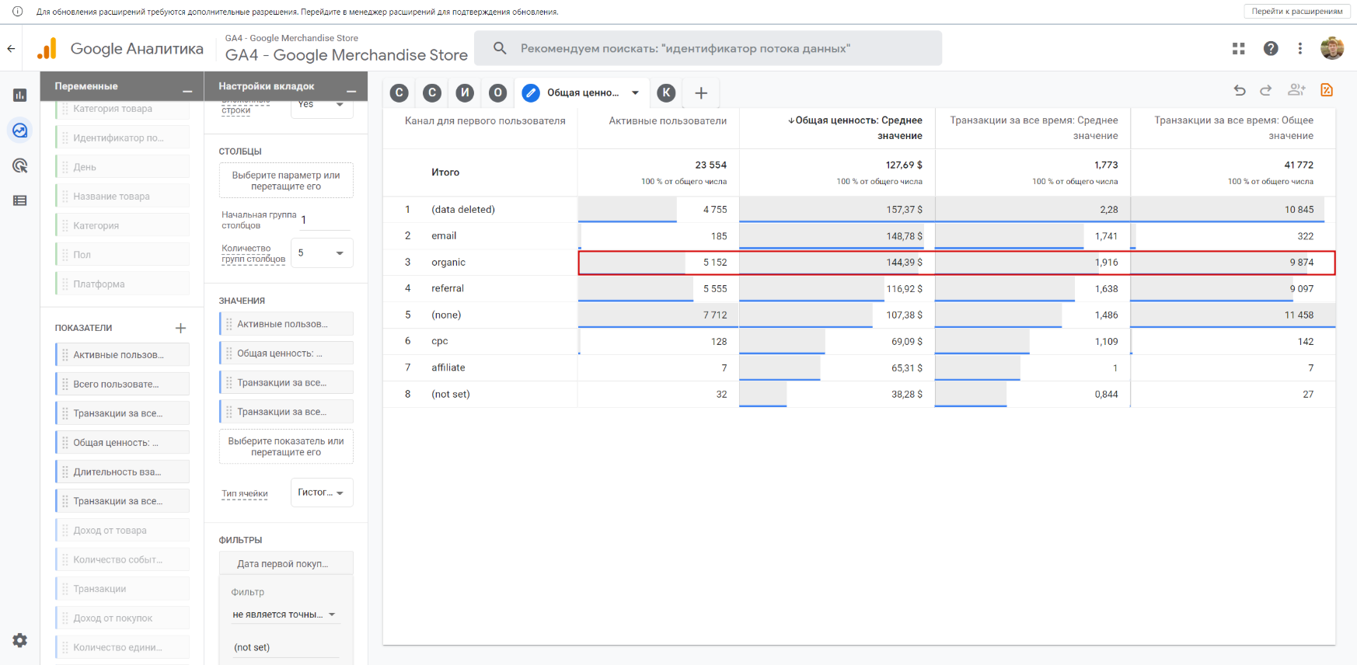Open the Google apps grid
The width and height of the screenshot is (1357, 665).
[x=1239, y=48]
